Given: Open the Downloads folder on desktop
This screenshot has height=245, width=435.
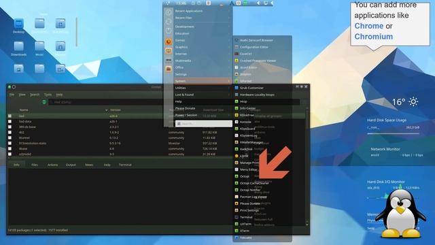Looking at the screenshot, I should (18, 48).
